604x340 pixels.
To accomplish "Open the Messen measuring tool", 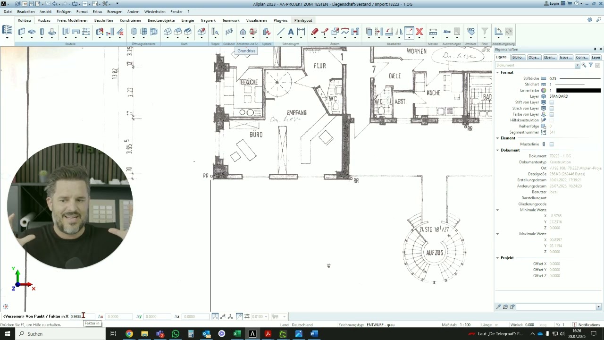I will 433,32.
